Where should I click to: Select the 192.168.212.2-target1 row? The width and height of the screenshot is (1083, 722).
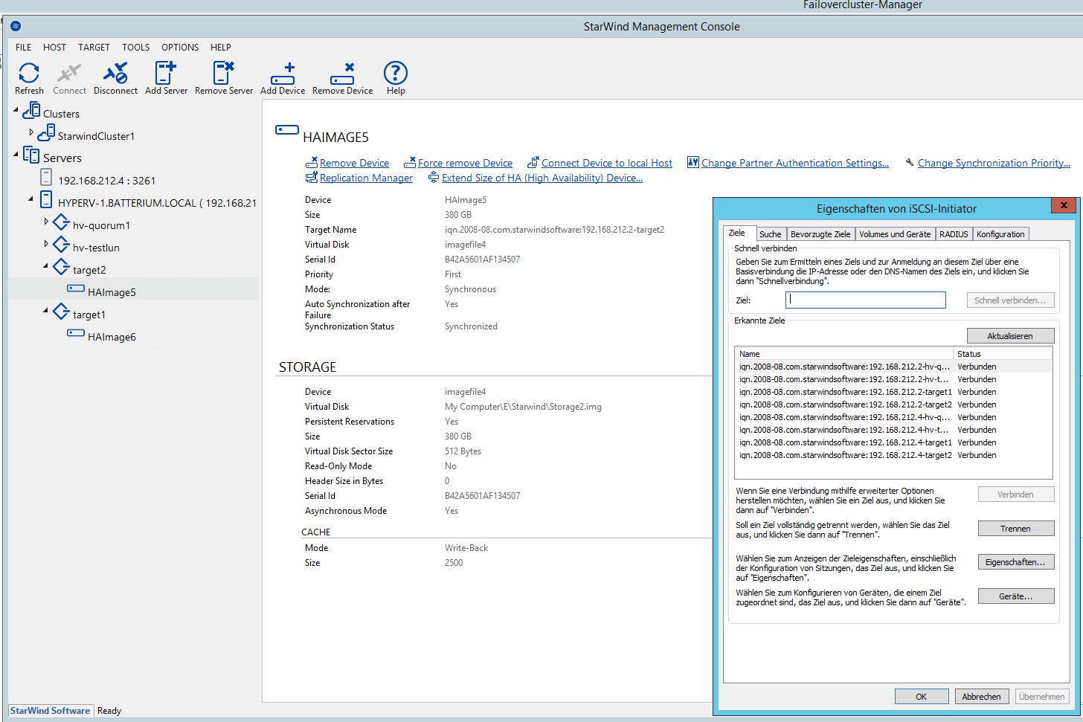click(x=894, y=392)
